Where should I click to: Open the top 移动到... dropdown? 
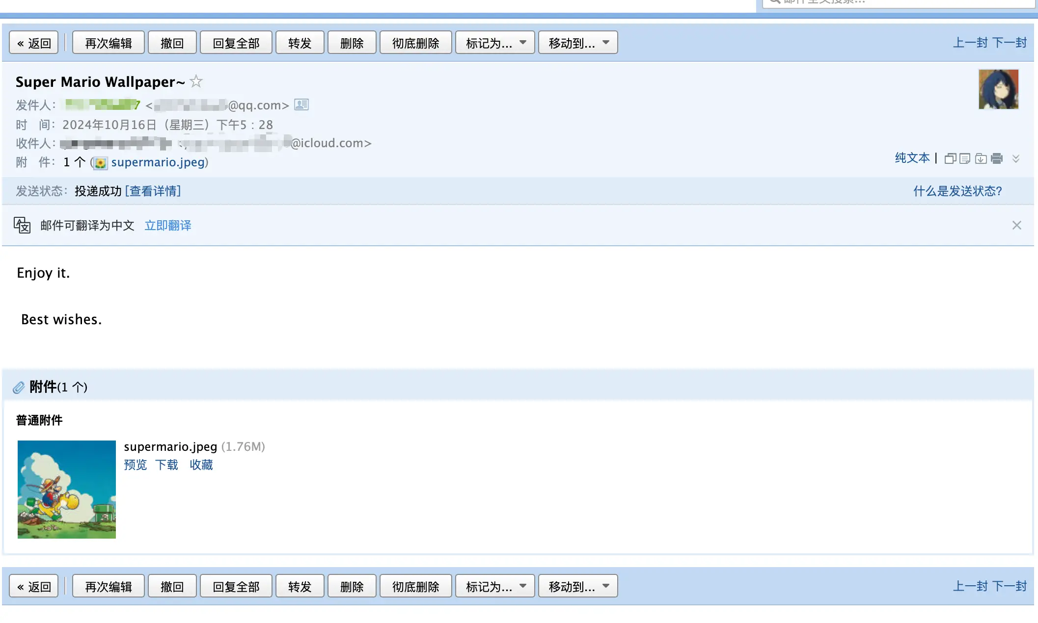pyautogui.click(x=577, y=43)
